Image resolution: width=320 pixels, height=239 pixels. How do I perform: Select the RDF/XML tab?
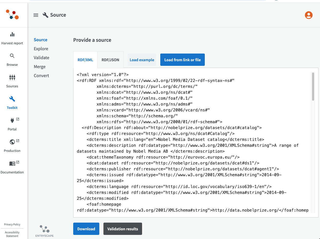click(x=85, y=60)
